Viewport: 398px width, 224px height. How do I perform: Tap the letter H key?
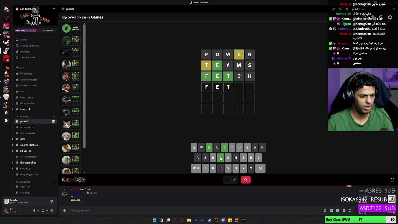click(x=236, y=158)
